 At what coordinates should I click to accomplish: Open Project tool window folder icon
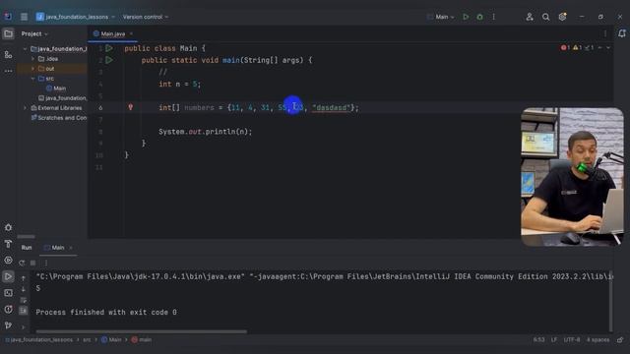click(x=8, y=34)
